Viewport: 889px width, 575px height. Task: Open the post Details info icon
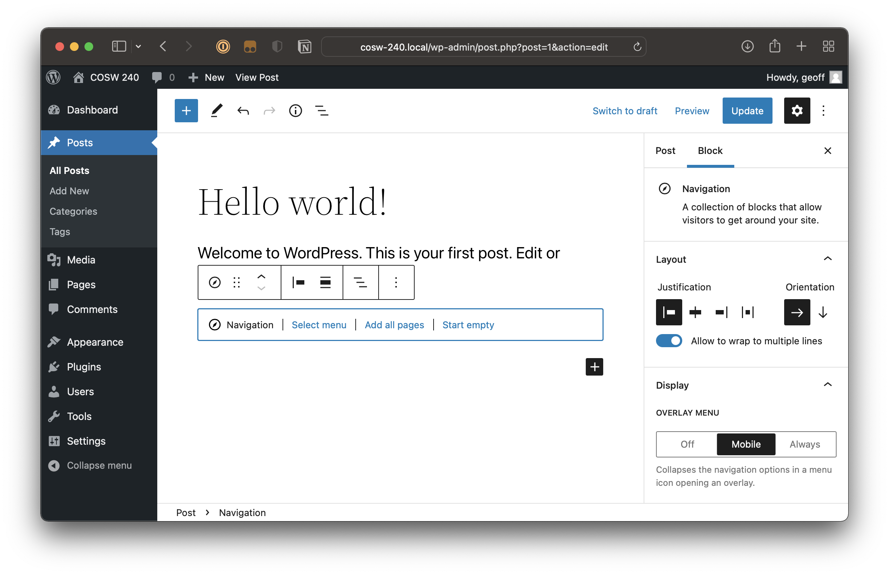(295, 111)
